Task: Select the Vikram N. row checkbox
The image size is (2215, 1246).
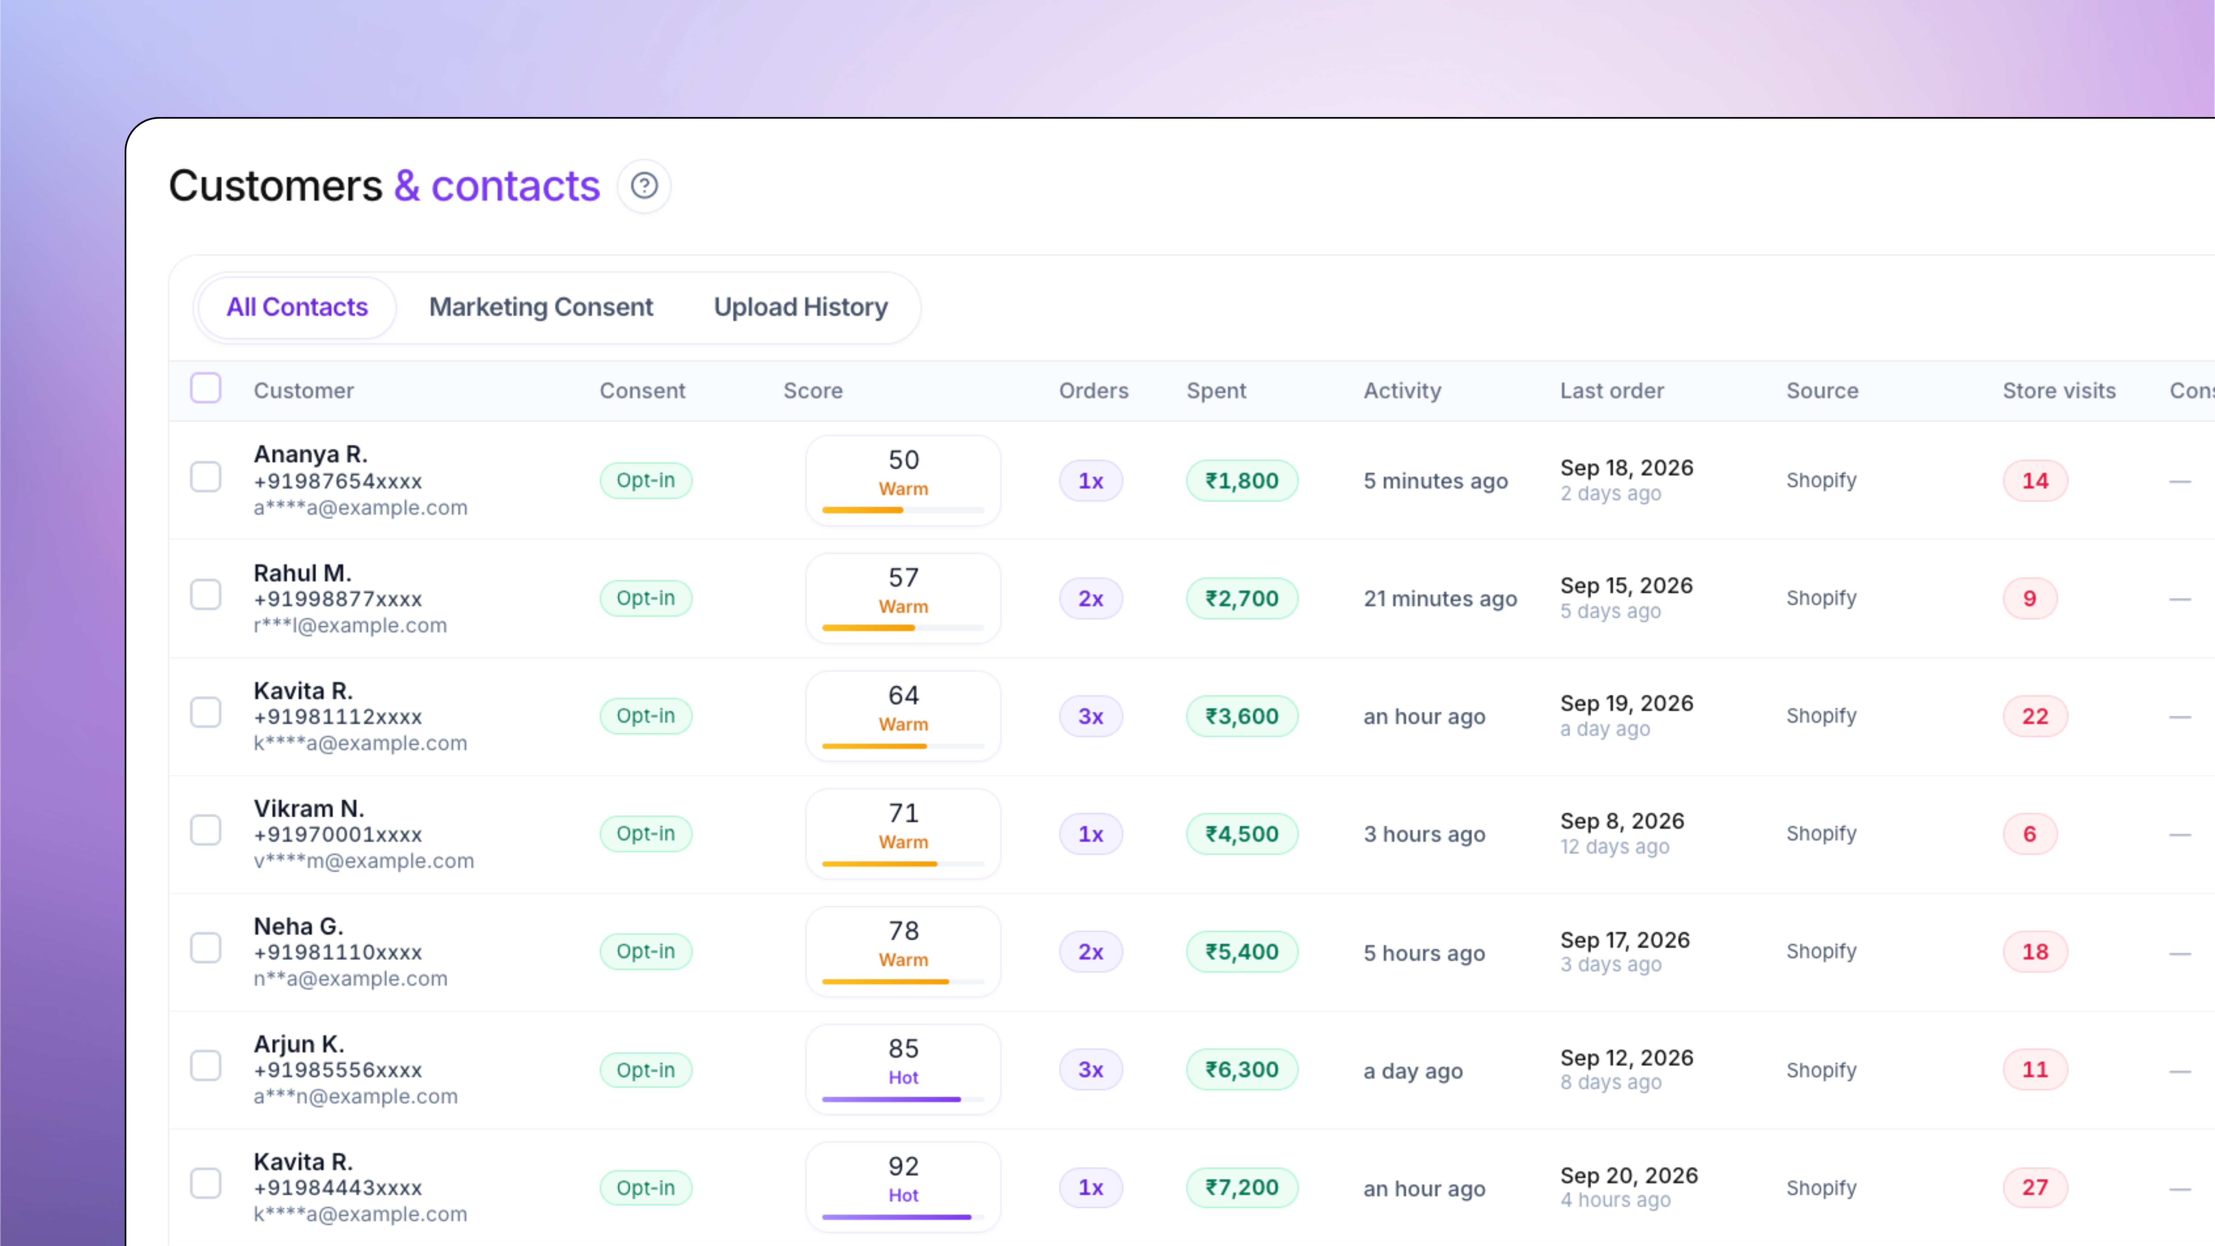Action: click(x=206, y=831)
